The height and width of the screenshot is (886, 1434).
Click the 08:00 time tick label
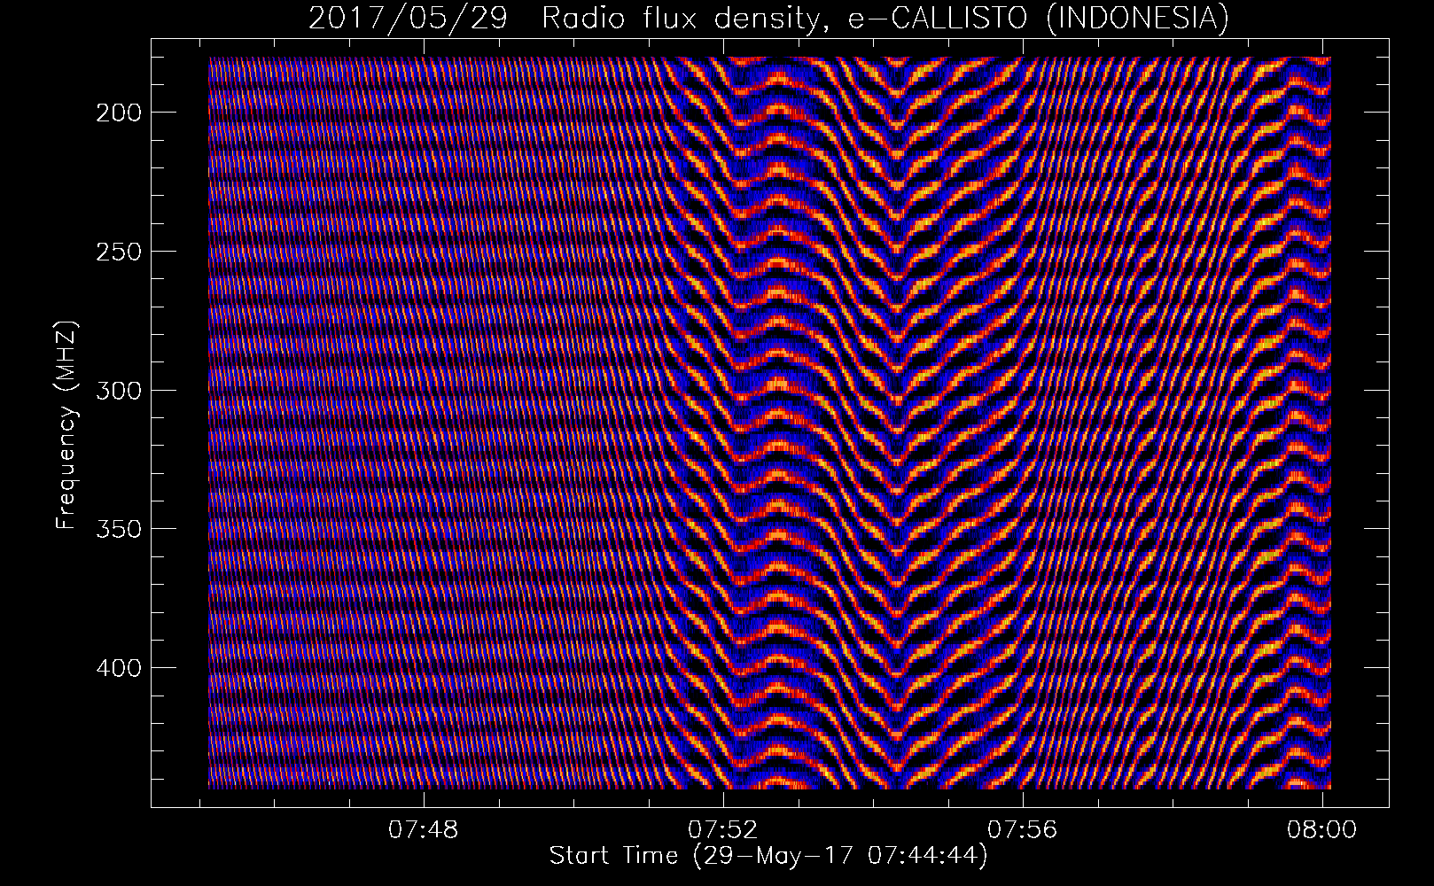click(x=1322, y=829)
